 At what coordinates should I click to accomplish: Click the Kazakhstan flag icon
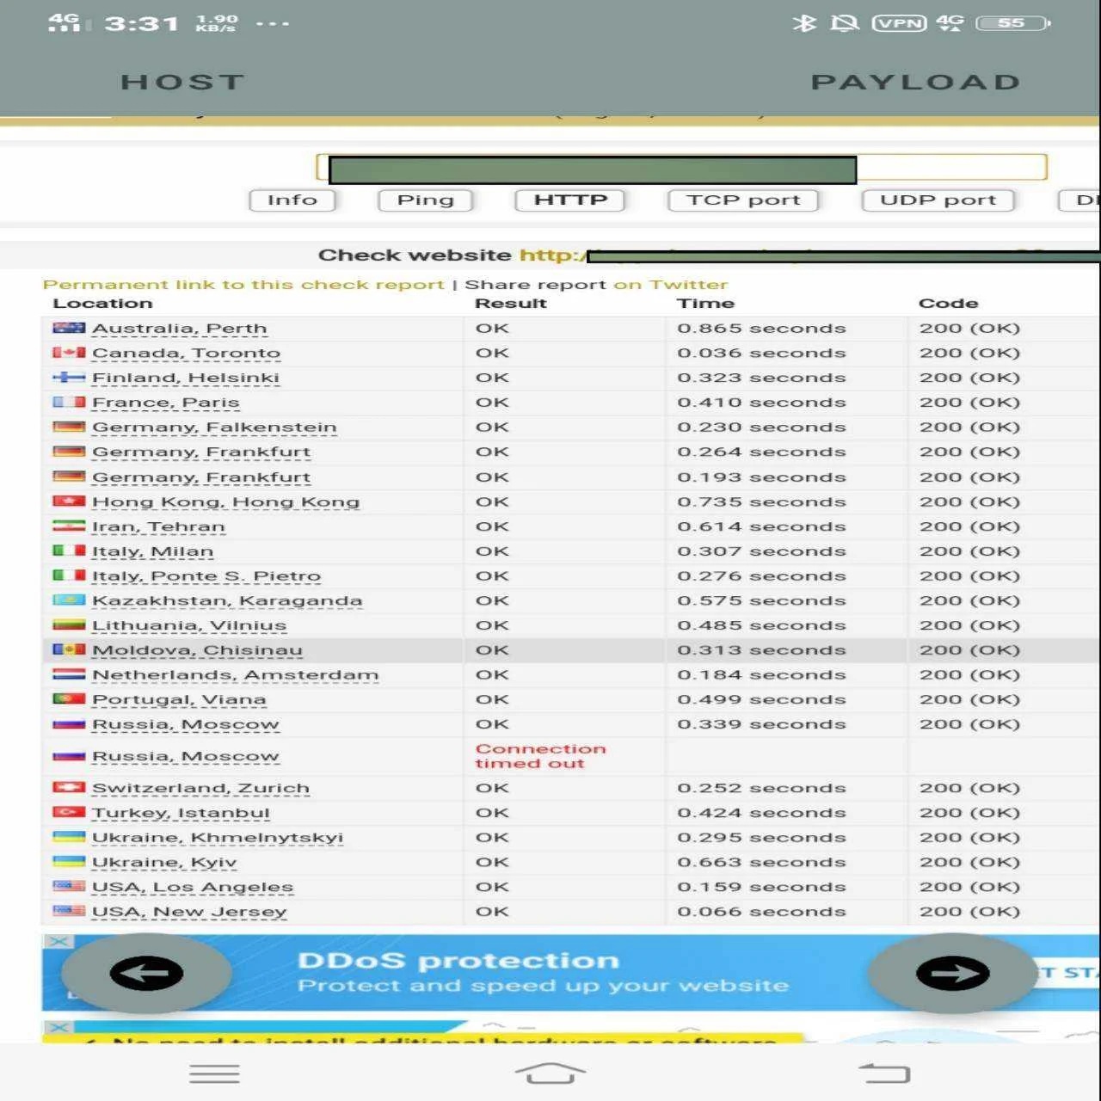(x=69, y=600)
